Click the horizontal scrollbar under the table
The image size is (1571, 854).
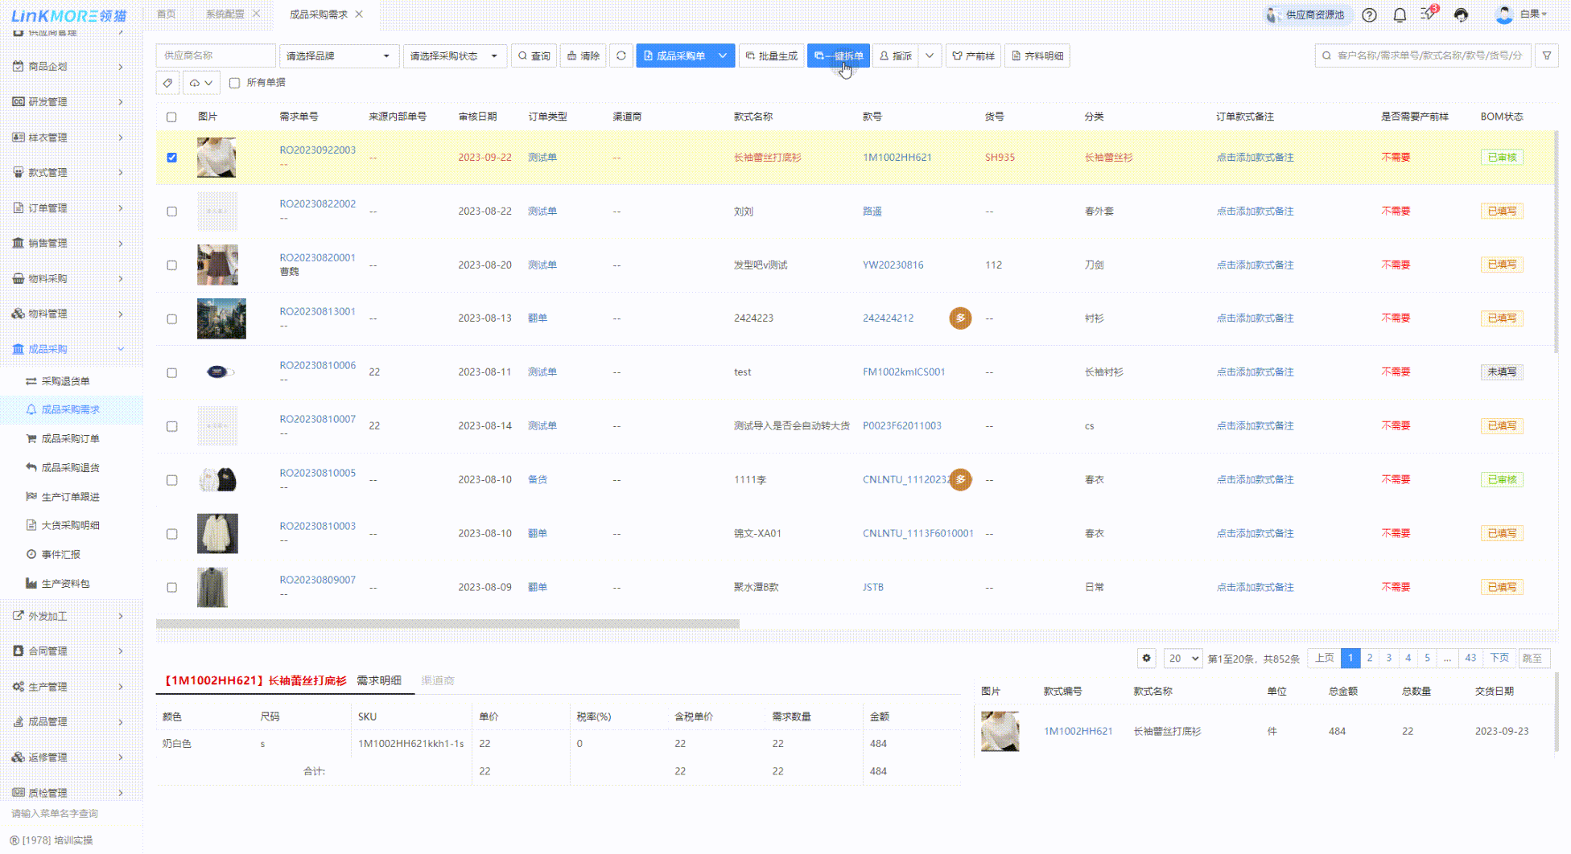[447, 624]
